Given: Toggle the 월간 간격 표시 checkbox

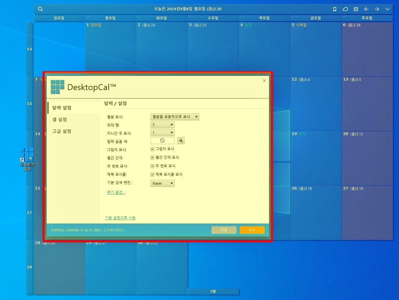Looking at the screenshot, I should coord(152,158).
